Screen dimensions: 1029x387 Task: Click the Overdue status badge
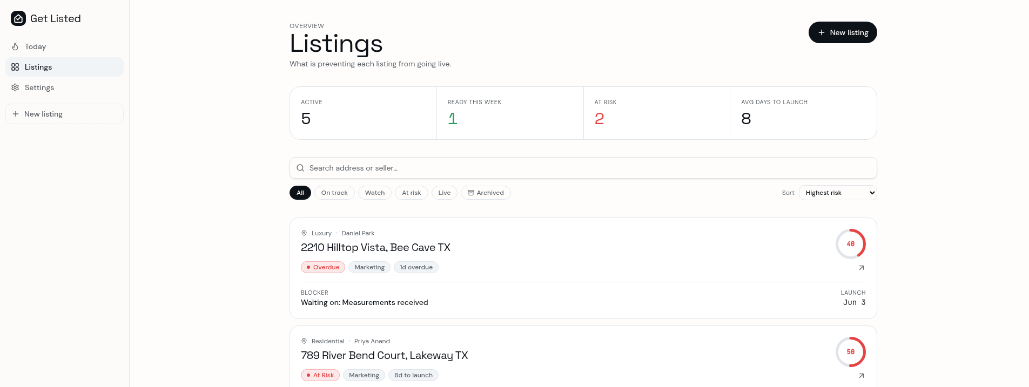pos(323,267)
